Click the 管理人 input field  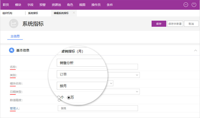point(97,108)
